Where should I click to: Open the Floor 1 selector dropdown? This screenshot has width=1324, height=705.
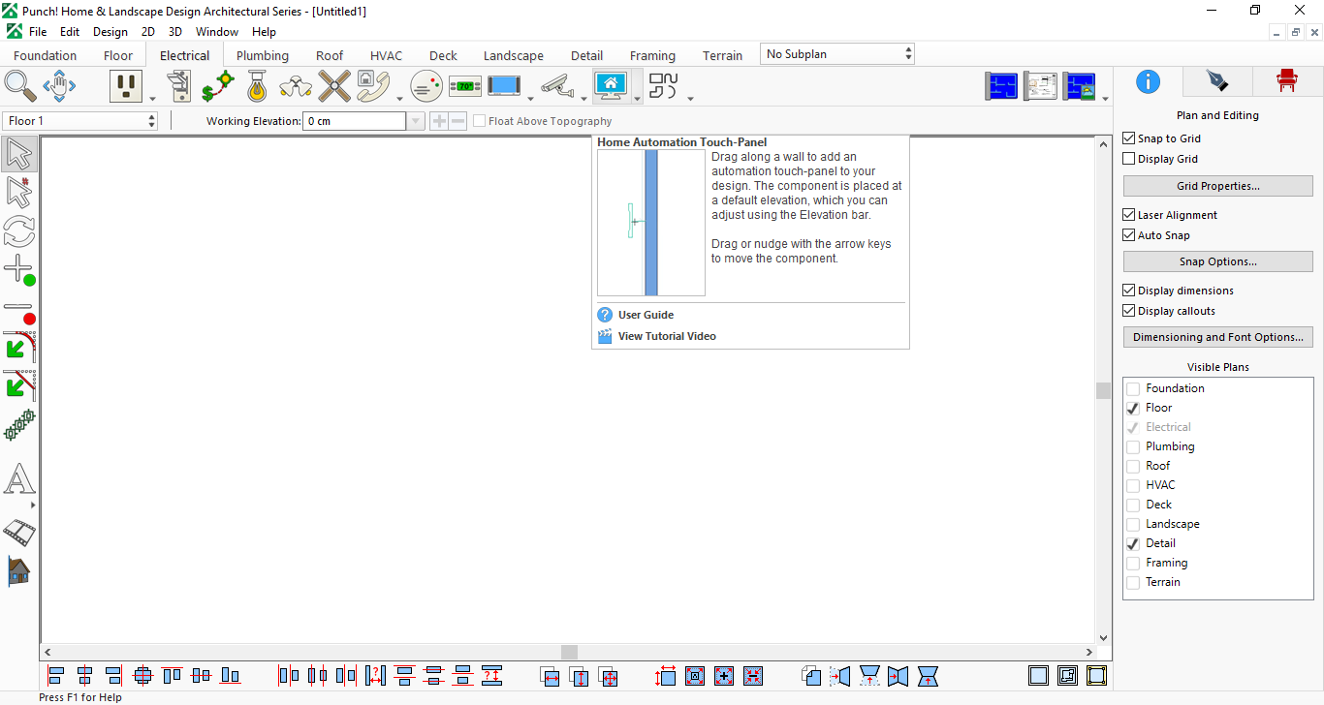click(x=80, y=121)
